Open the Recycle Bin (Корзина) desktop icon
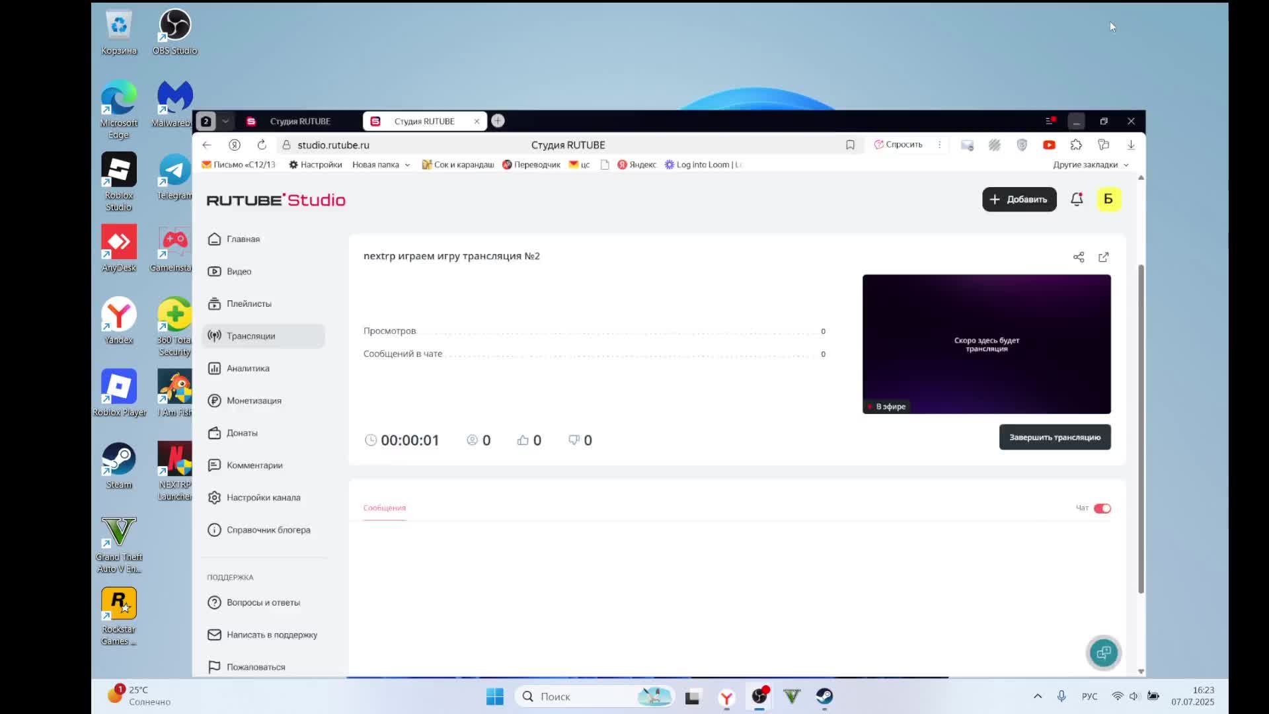The image size is (1269, 714). pyautogui.click(x=119, y=32)
